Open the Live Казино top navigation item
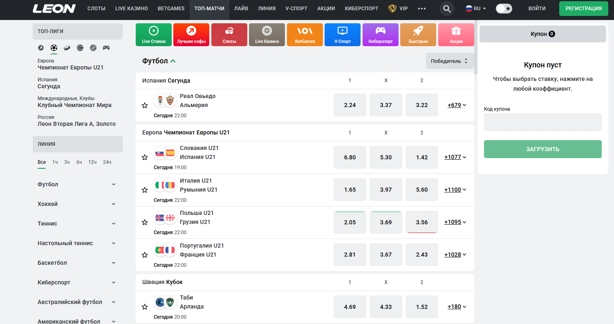 132,9
